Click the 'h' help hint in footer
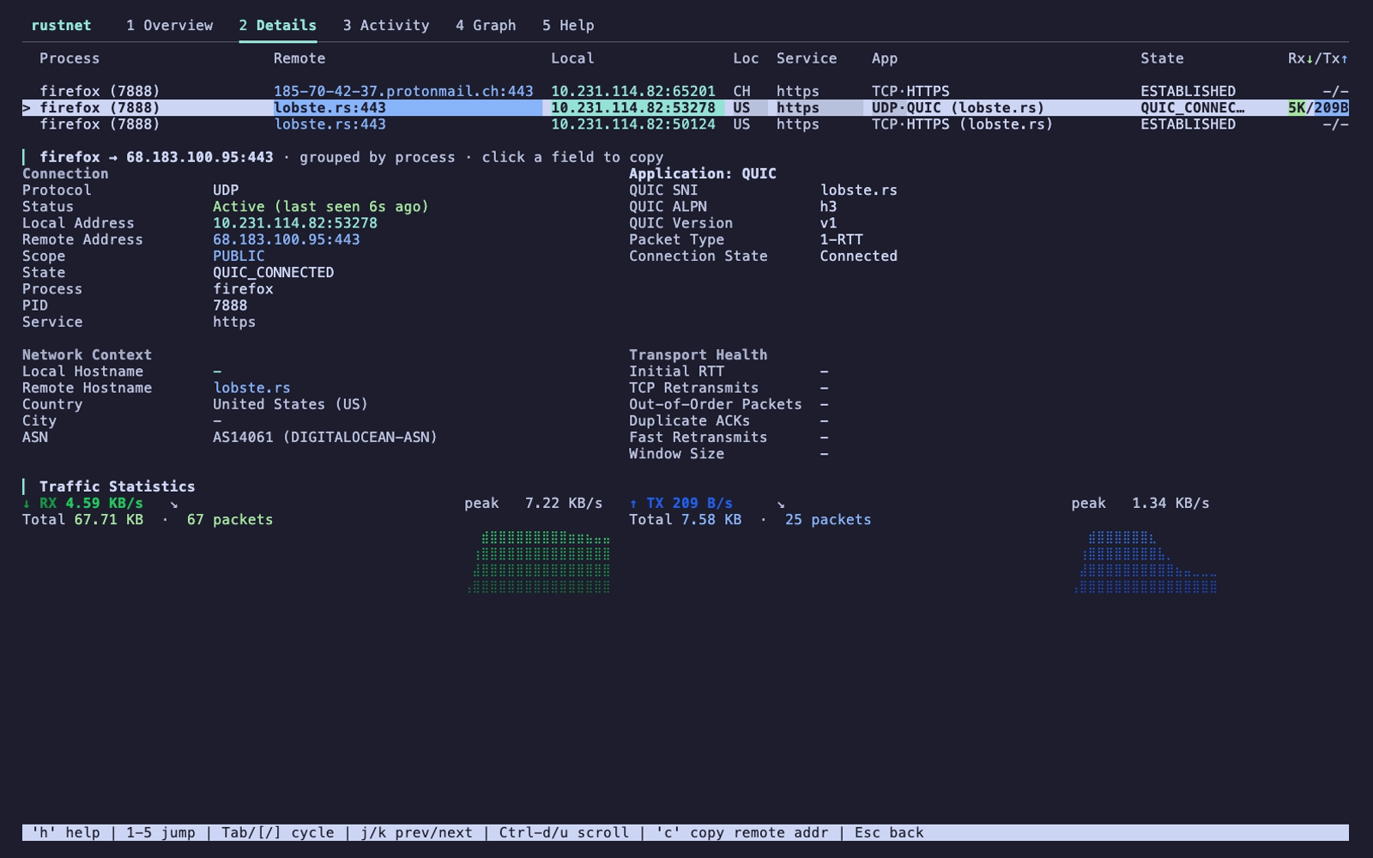 coord(65,833)
